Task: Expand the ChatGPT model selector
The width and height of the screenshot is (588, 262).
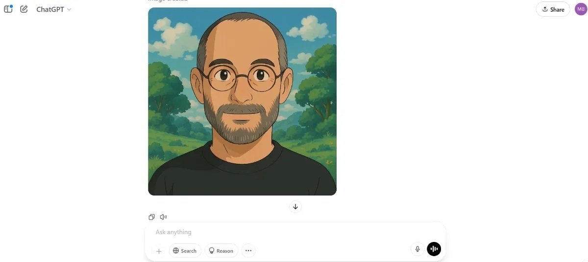Action: (54, 9)
